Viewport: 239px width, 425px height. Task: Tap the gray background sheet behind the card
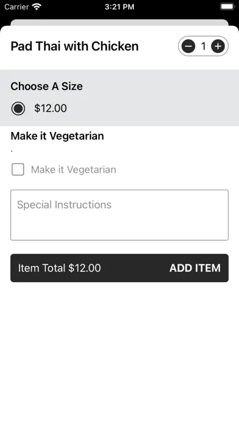pyautogui.click(x=120, y=22)
